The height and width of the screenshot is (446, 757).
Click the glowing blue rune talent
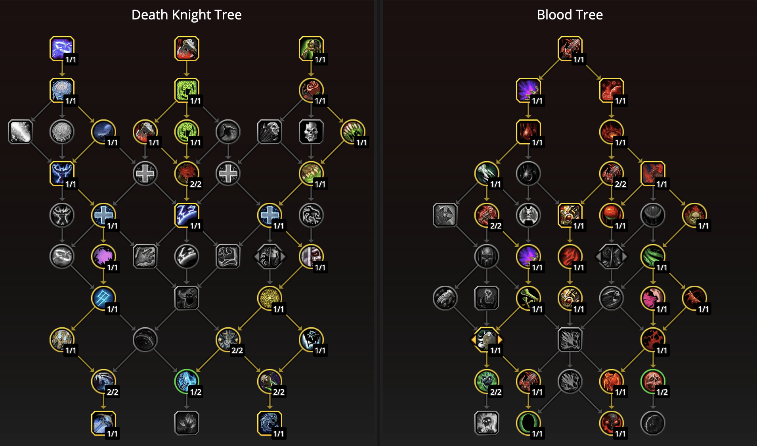[x=103, y=298]
